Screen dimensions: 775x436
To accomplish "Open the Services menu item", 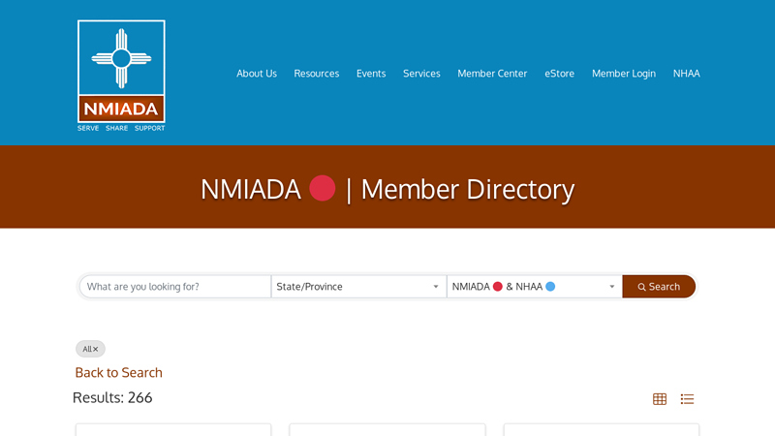I will (421, 74).
